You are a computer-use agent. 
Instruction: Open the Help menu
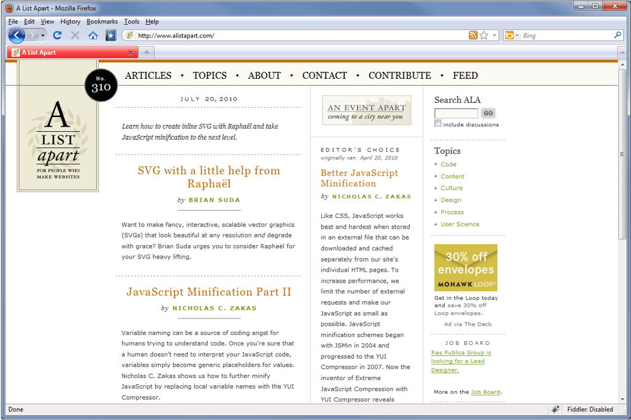pyautogui.click(x=152, y=22)
